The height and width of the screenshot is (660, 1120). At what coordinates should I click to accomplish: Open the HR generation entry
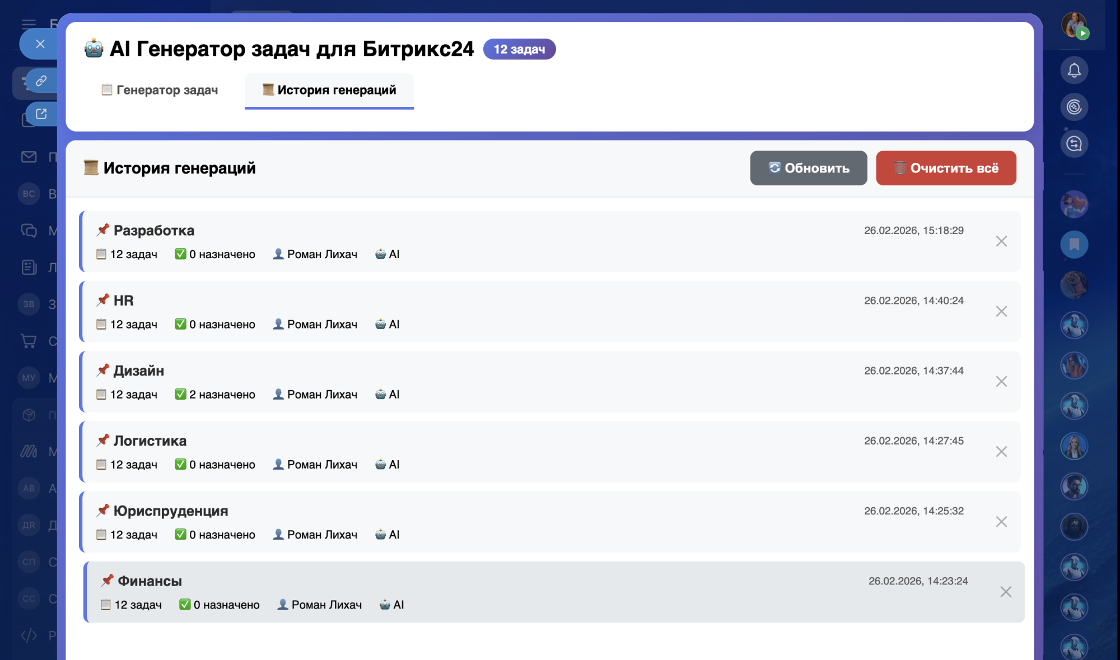coord(550,311)
